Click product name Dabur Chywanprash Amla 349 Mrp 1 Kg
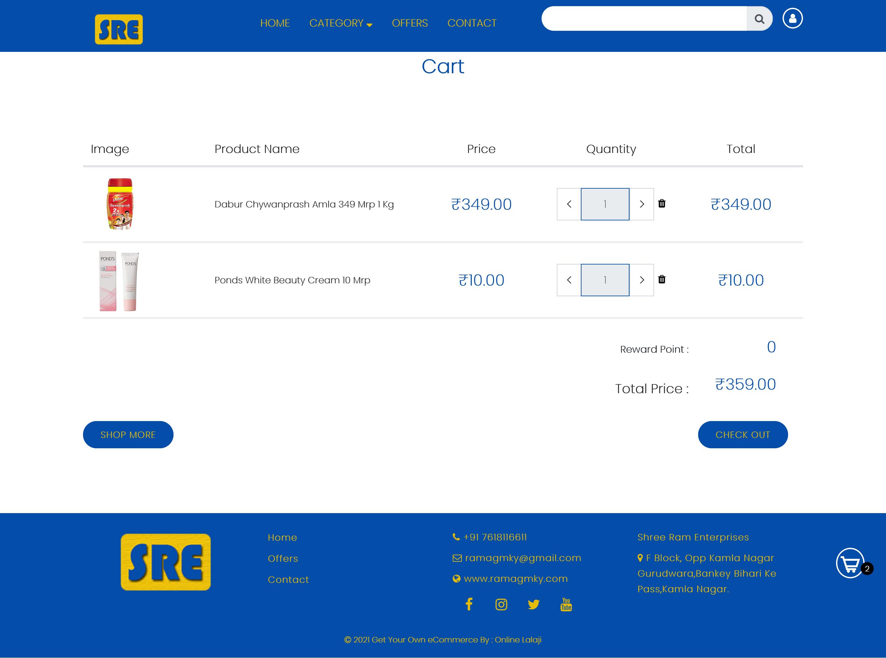The height and width of the screenshot is (658, 886). tap(304, 204)
